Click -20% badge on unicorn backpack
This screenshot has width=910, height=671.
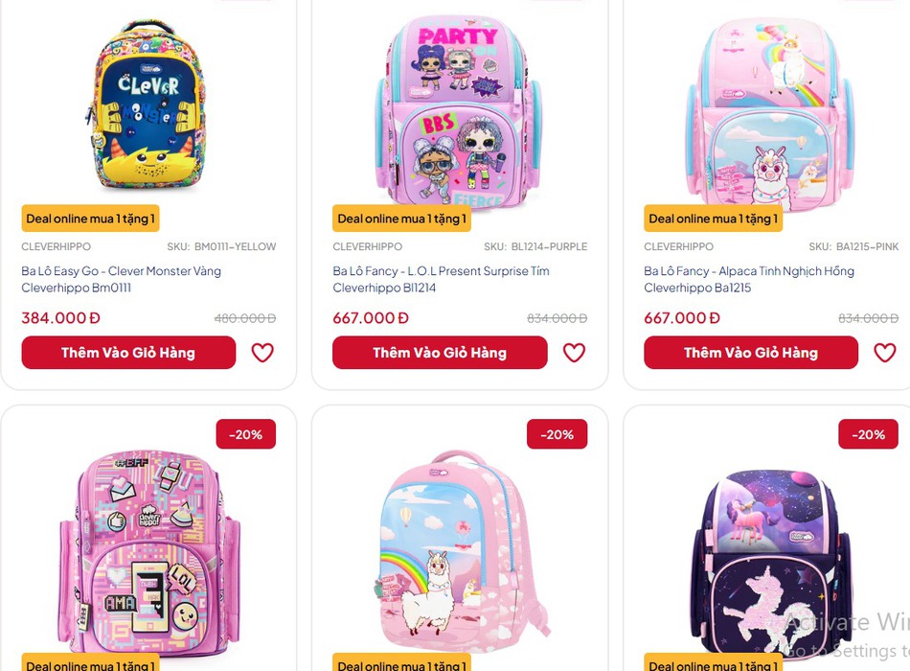[x=868, y=434]
